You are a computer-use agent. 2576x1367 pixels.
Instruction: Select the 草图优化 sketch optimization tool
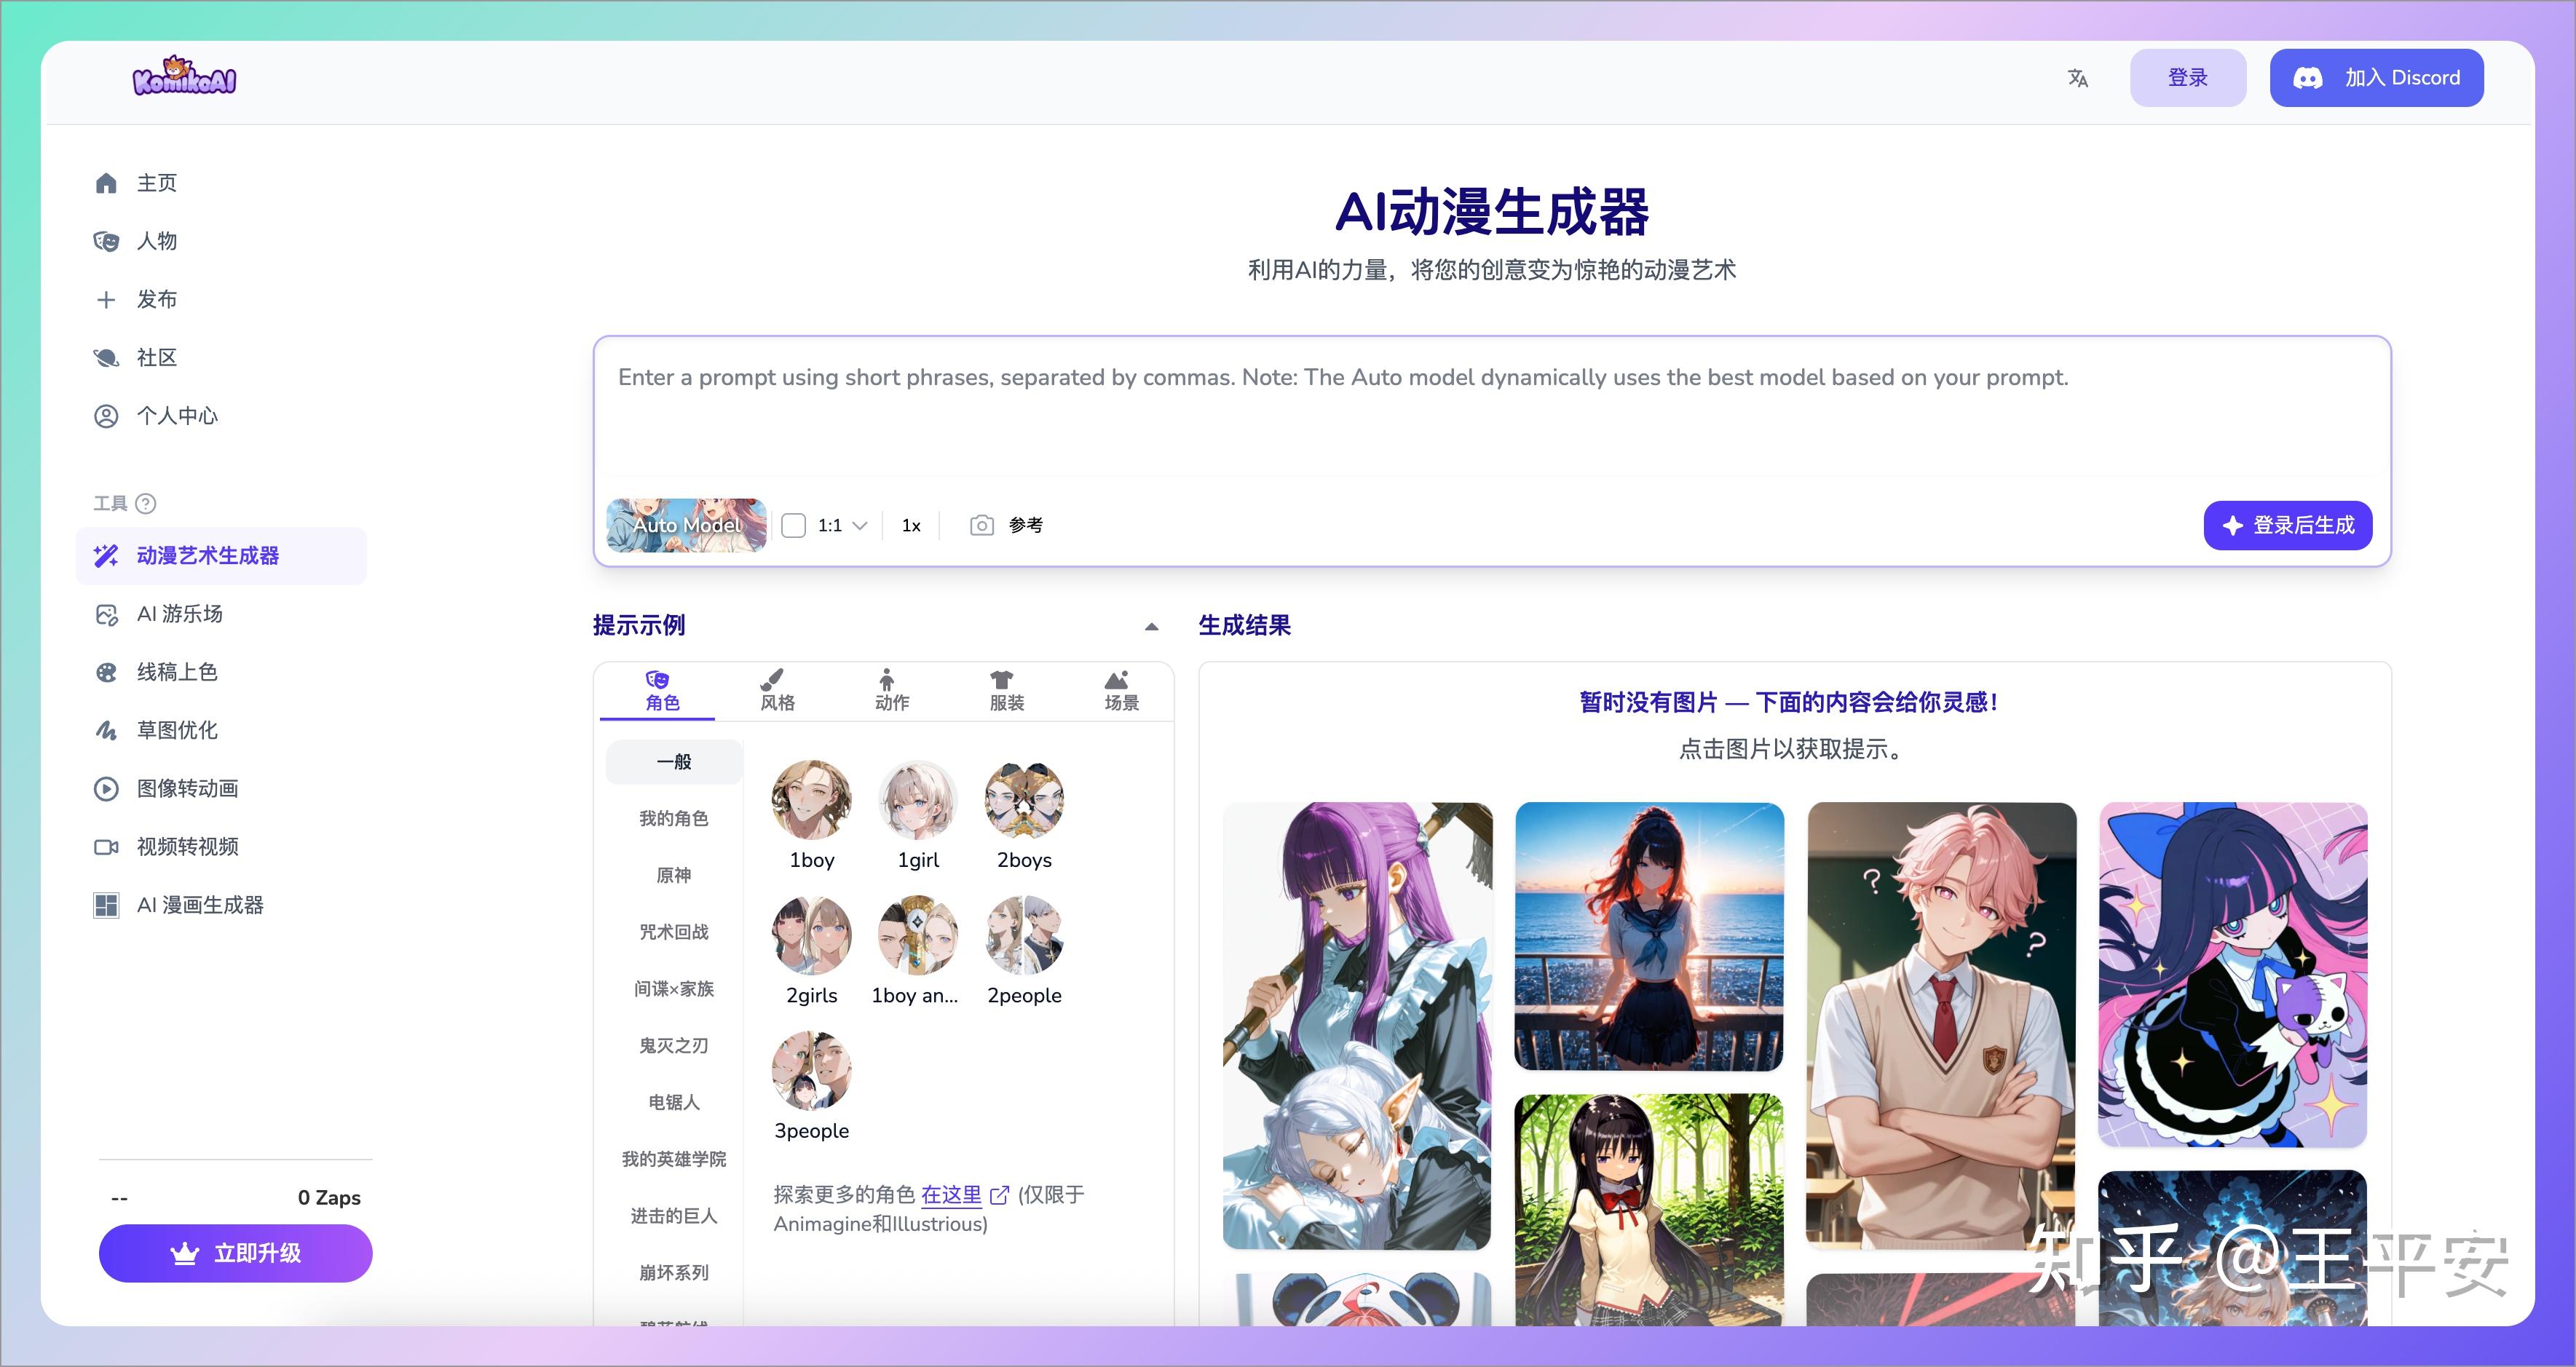pos(177,730)
